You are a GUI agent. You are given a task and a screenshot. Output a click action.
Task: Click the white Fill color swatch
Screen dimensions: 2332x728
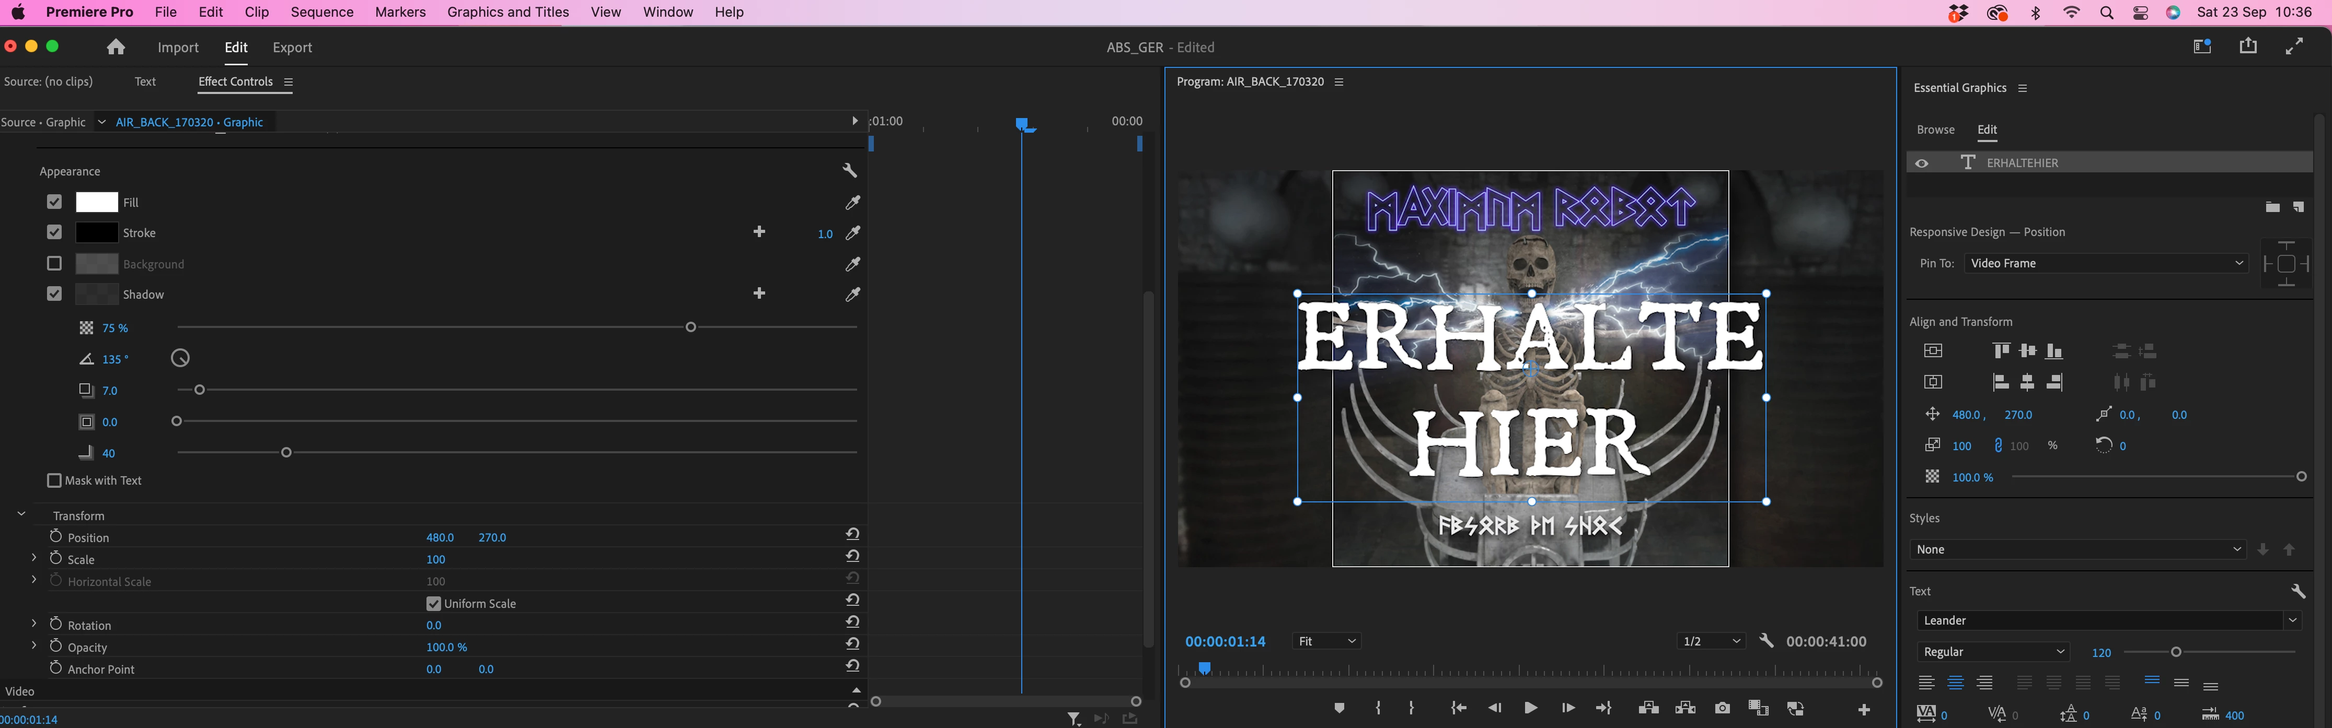pos(97,203)
